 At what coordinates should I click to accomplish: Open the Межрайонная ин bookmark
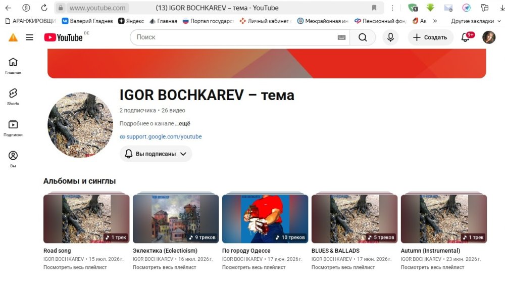click(323, 21)
